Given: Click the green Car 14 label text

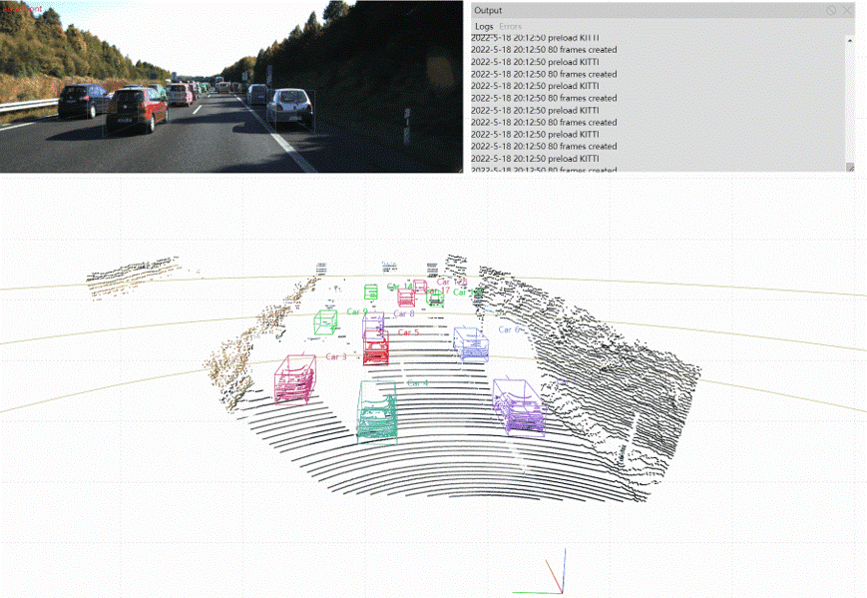Looking at the screenshot, I should (x=399, y=287).
